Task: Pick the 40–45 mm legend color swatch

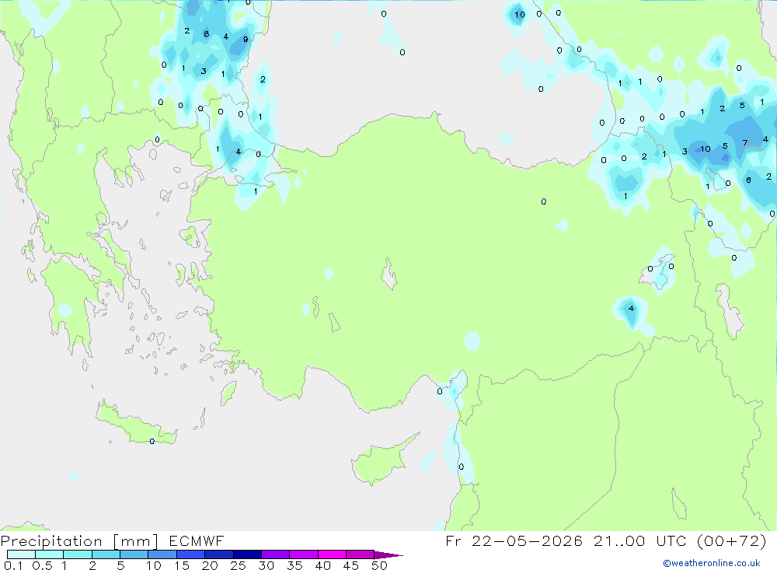Action: pos(332,554)
